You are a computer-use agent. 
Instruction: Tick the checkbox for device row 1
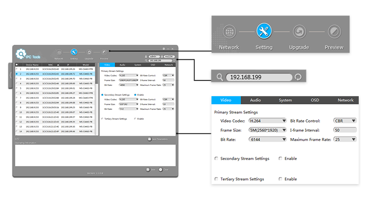tap(16, 69)
